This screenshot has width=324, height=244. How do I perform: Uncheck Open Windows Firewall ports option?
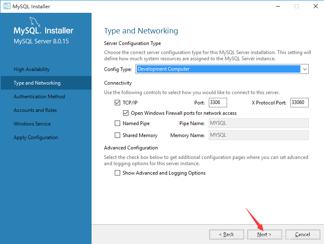[x=126, y=113]
